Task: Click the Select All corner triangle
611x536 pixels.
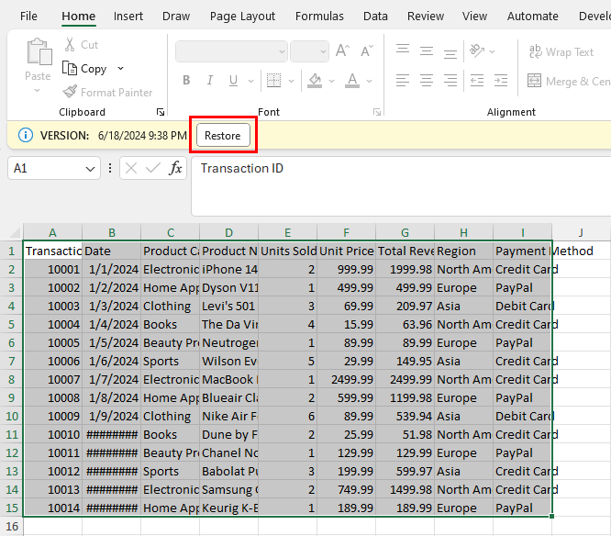Action: point(15,233)
